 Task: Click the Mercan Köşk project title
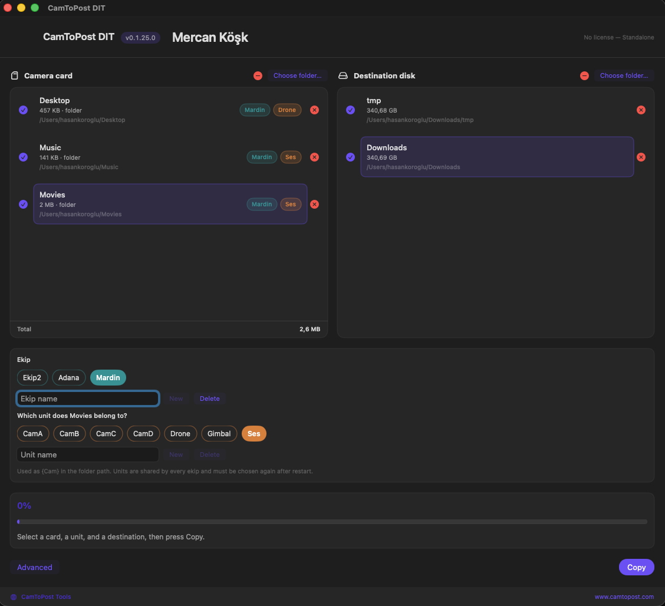click(210, 37)
